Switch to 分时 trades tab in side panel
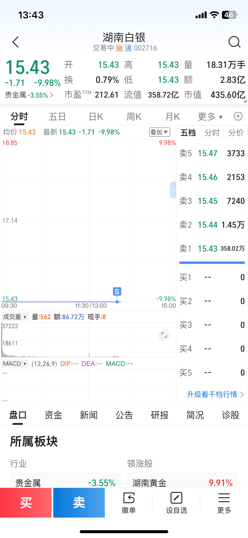The image size is (248, 538). (x=212, y=133)
